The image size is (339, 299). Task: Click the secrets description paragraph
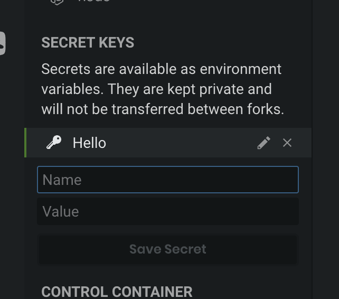tap(163, 89)
